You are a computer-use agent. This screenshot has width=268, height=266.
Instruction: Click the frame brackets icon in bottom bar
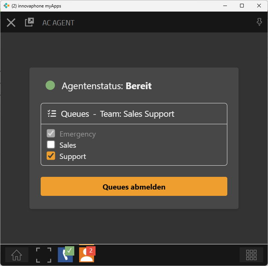[43, 255]
